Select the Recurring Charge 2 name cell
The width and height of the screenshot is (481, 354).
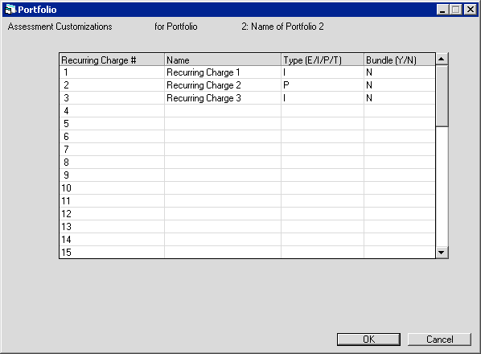(x=223, y=85)
